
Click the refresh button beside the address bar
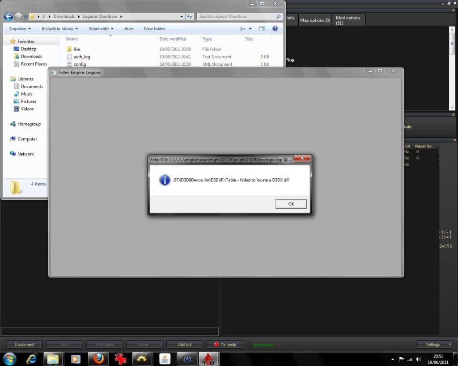pyautogui.click(x=190, y=17)
